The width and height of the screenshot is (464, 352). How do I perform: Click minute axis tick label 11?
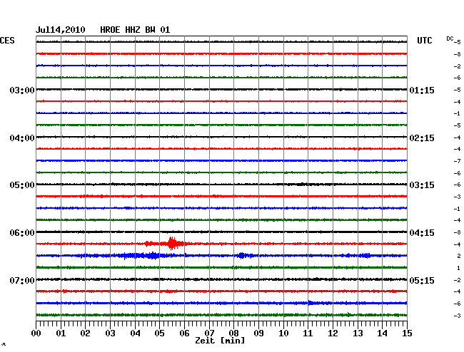point(308,333)
